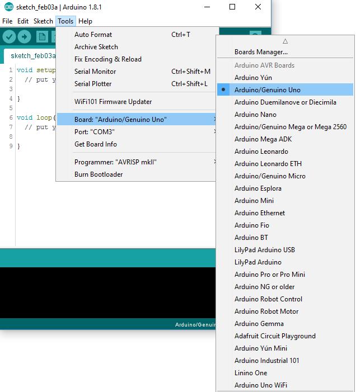Select LilyPad Arduino board

point(285,262)
